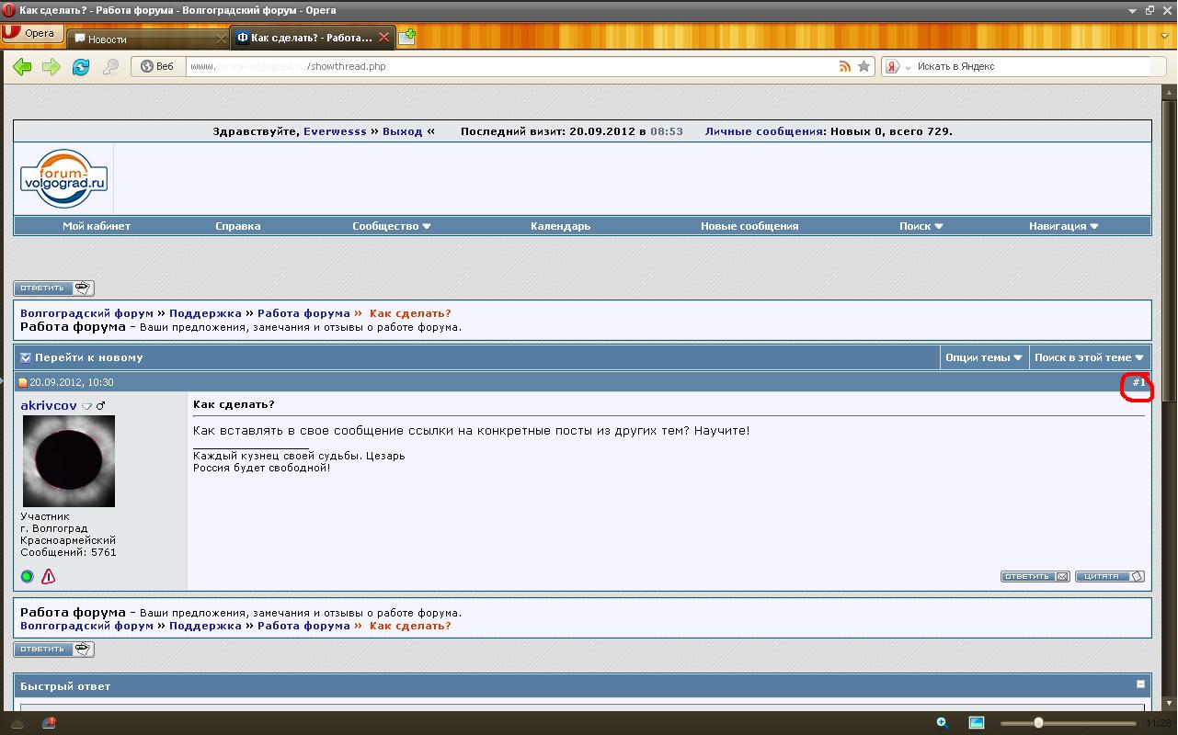This screenshot has width=1178, height=735.
Task: Bookmark page with the star icon
Action: click(x=863, y=66)
